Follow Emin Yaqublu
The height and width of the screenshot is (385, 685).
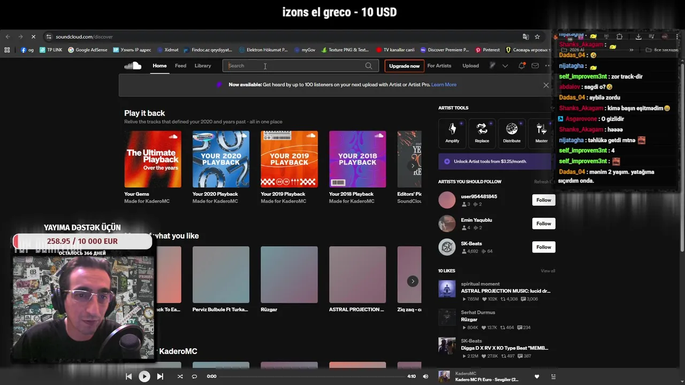(544, 224)
